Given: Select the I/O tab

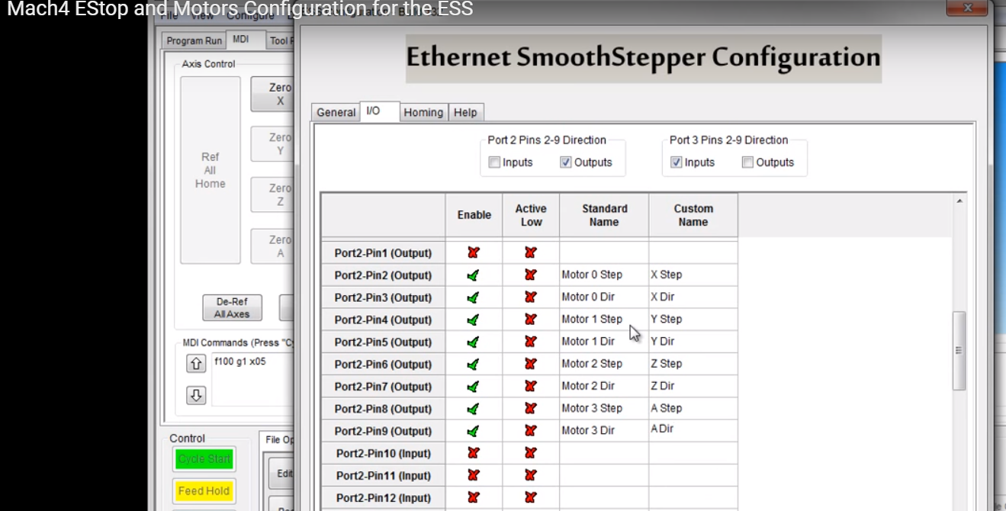Looking at the screenshot, I should [380, 111].
